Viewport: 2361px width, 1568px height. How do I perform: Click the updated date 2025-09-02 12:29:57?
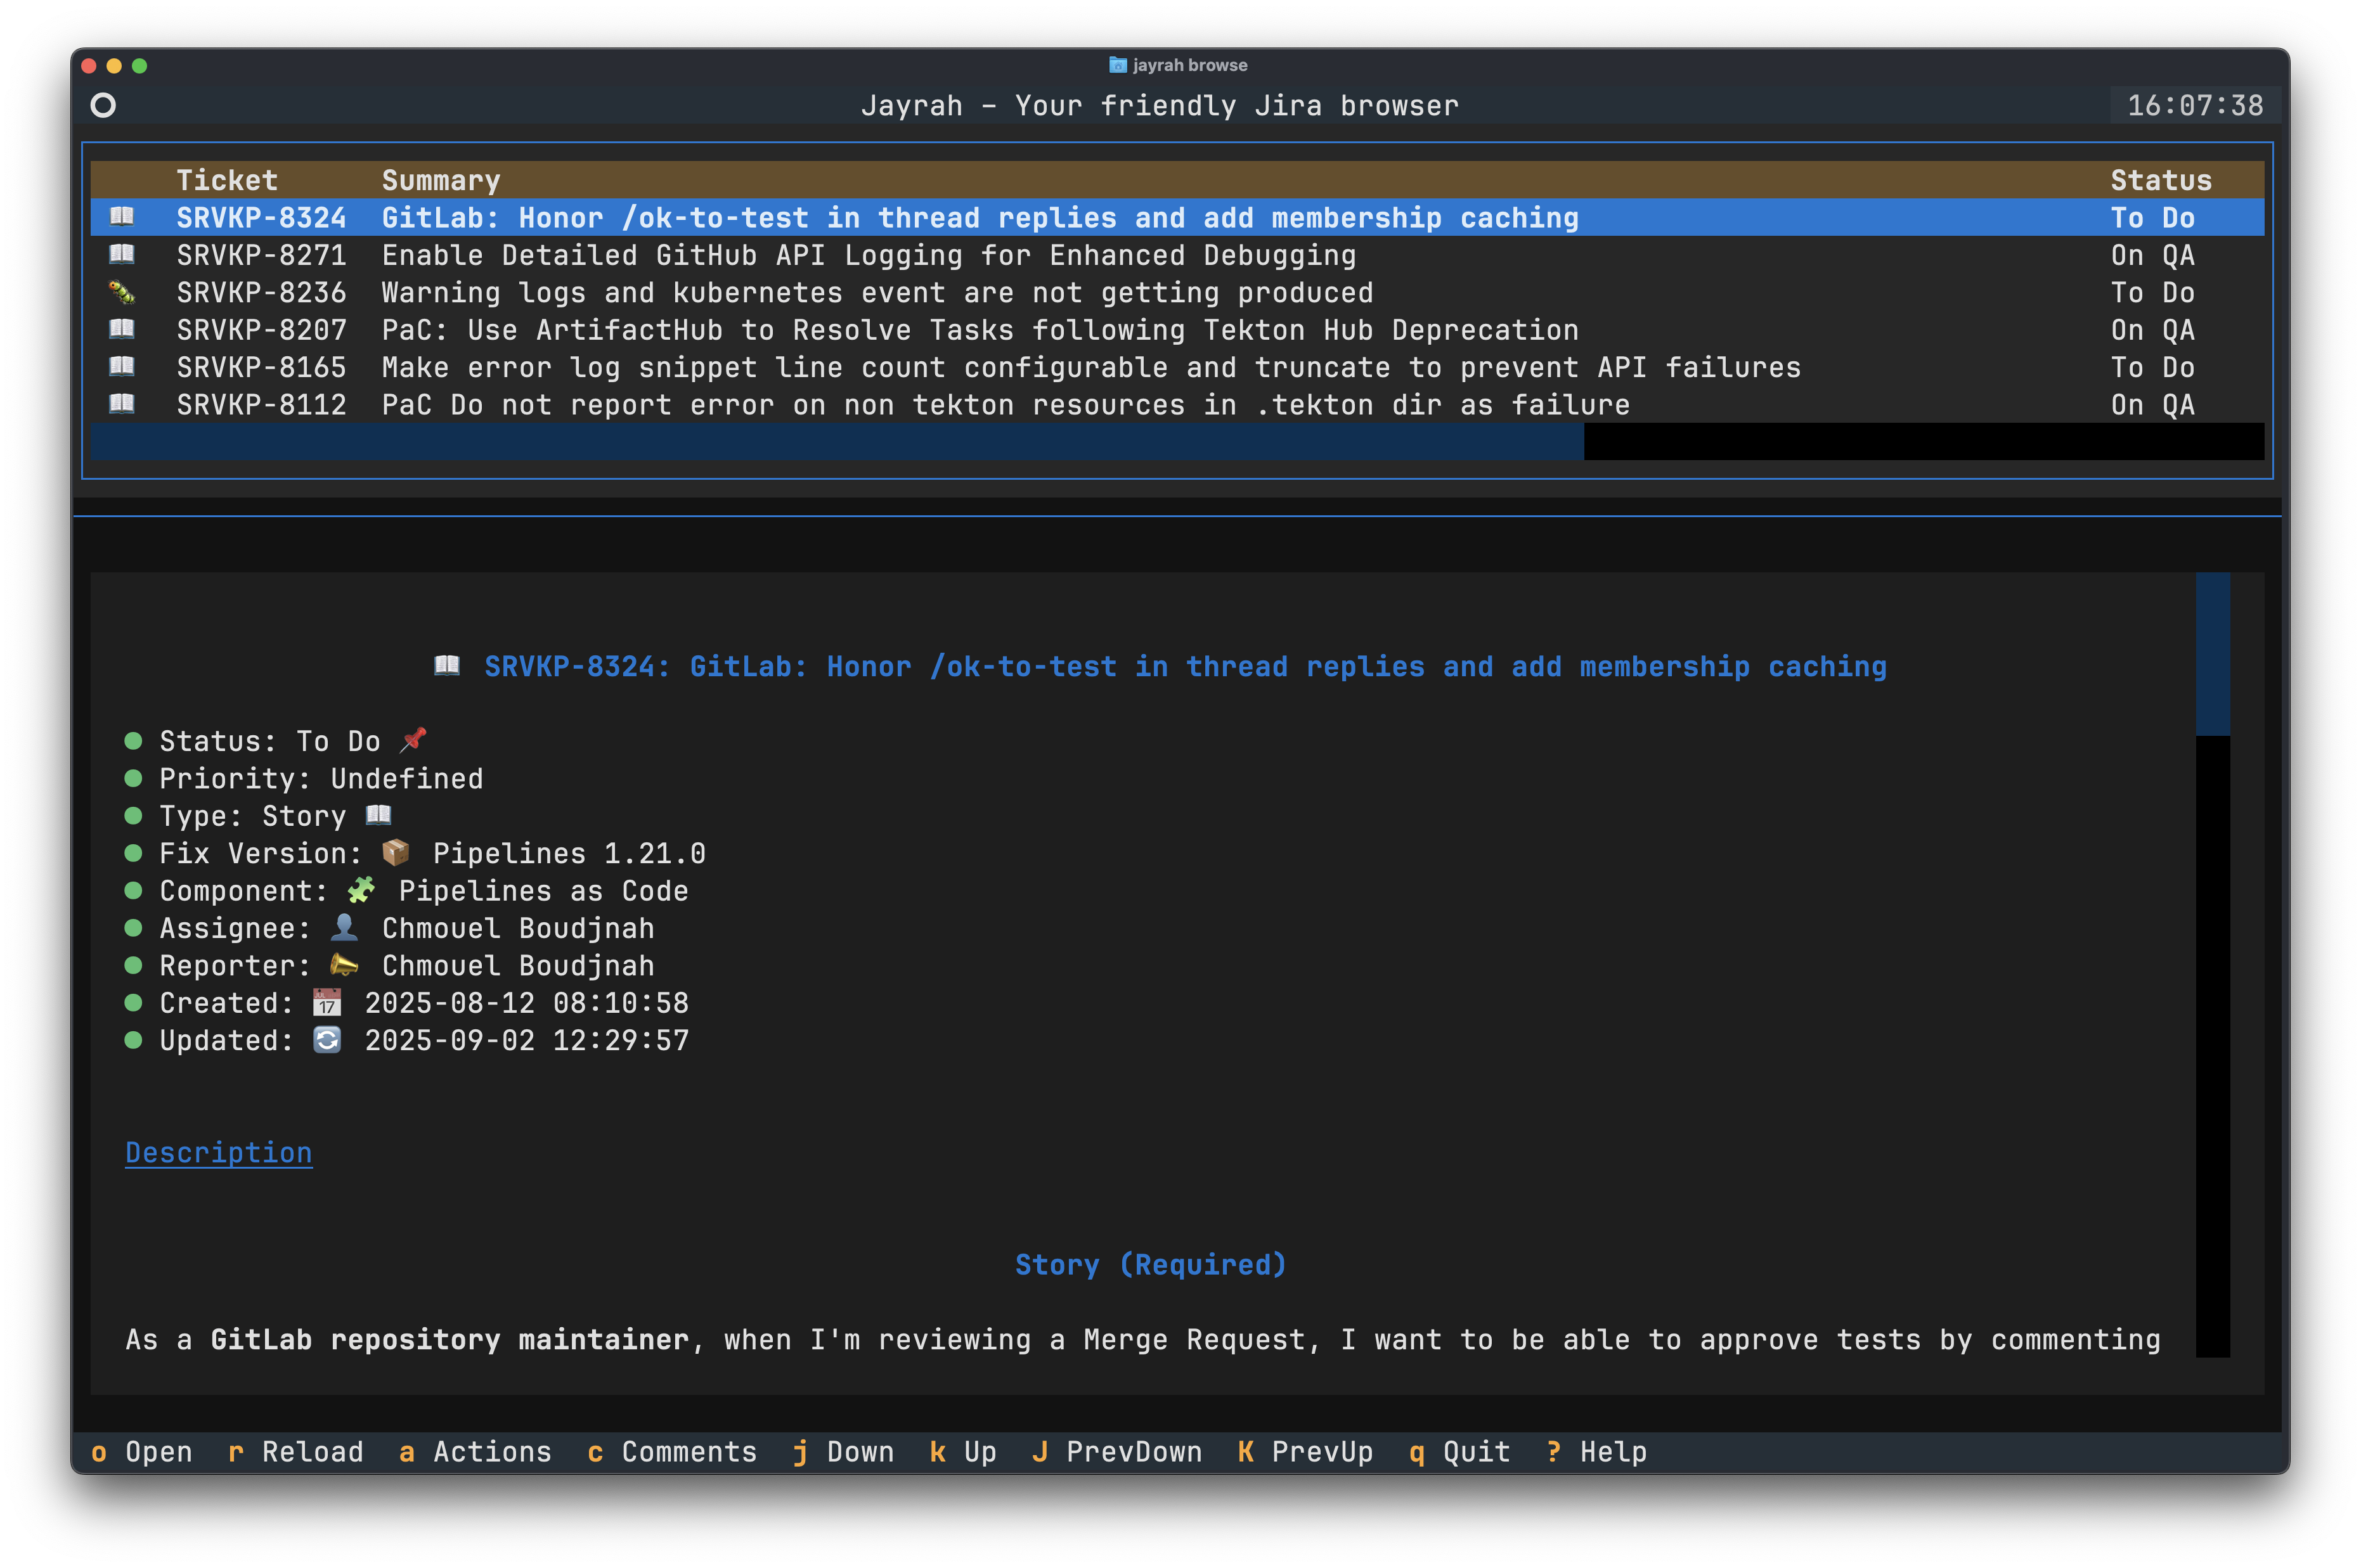[526, 1040]
